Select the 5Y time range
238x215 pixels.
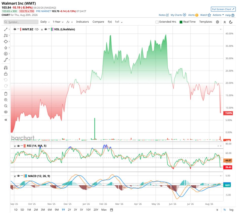[82, 210]
